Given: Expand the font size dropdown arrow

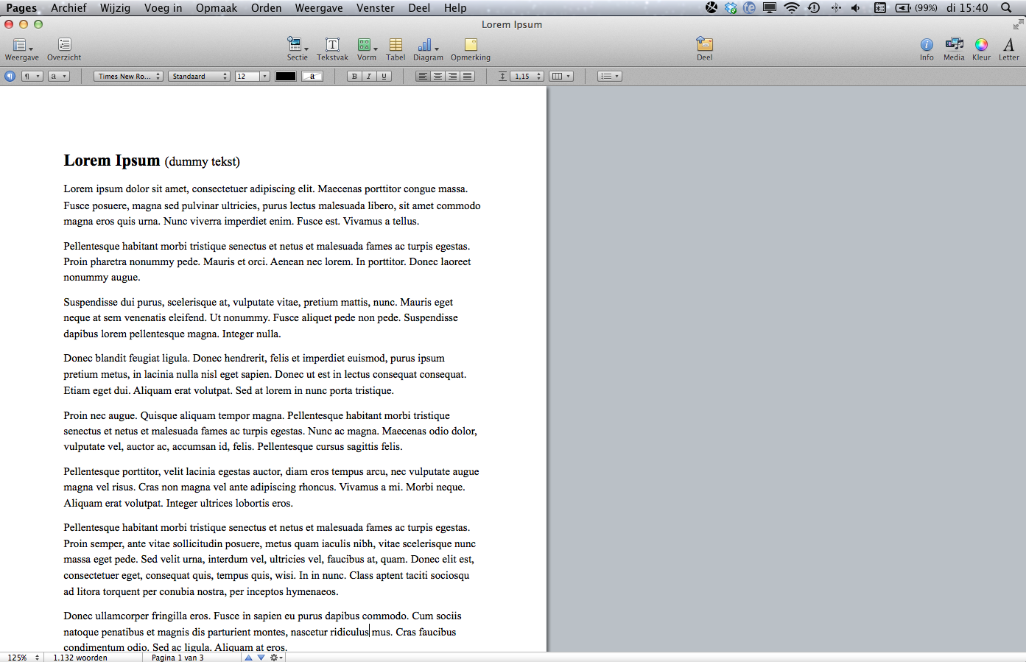Looking at the screenshot, I should point(265,76).
